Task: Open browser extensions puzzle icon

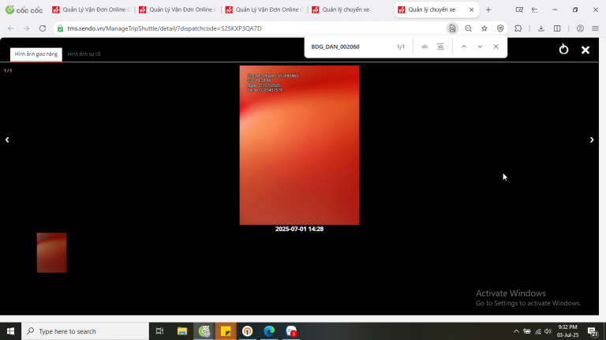Action: coord(518,28)
